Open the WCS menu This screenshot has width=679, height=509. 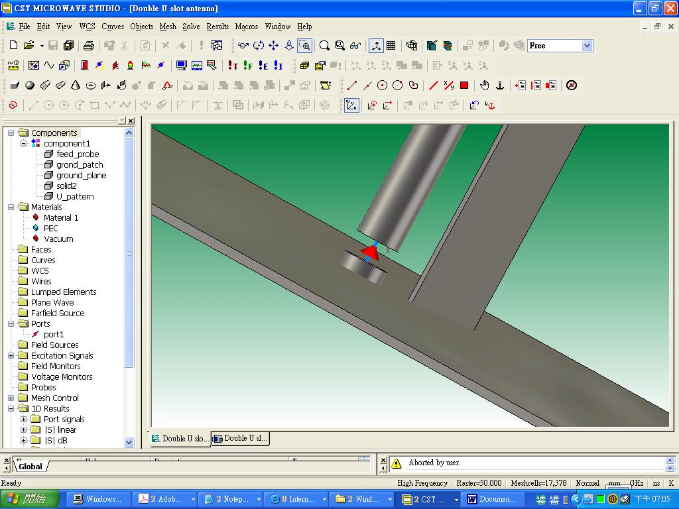87,27
